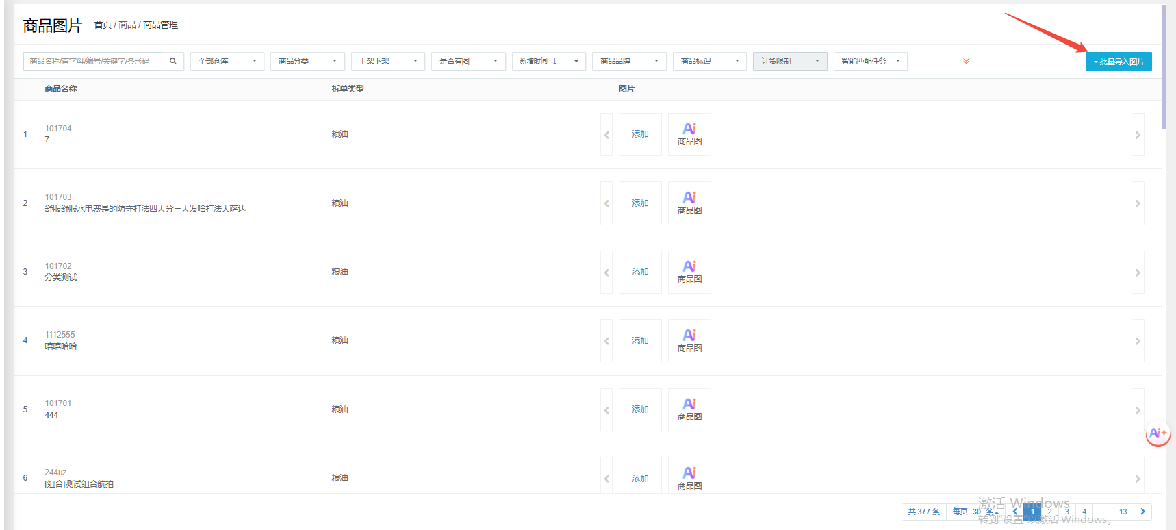The height and width of the screenshot is (530, 1176).
Task: Click the 批量导入图片 button
Action: (1119, 62)
